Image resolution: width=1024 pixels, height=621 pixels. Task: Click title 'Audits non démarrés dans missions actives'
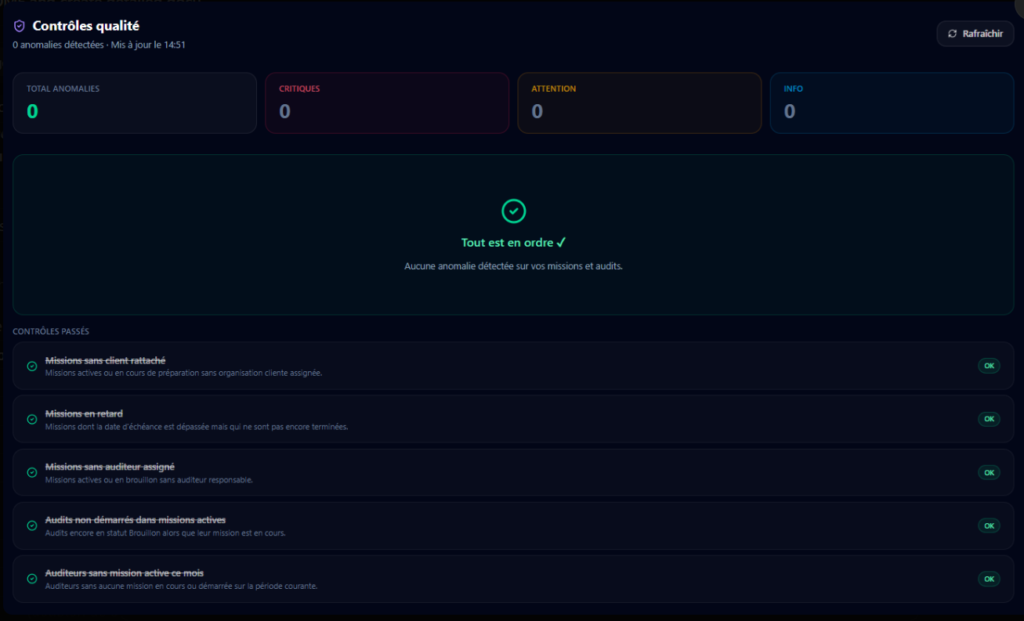click(x=136, y=520)
